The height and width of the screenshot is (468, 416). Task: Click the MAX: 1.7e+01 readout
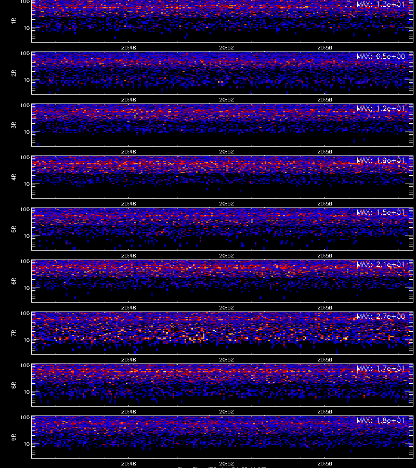click(381, 368)
